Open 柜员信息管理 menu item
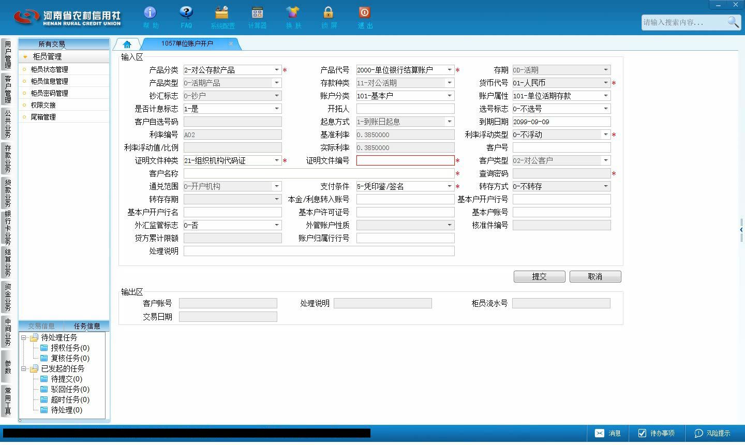Image resolution: width=745 pixels, height=445 pixels. pos(49,81)
